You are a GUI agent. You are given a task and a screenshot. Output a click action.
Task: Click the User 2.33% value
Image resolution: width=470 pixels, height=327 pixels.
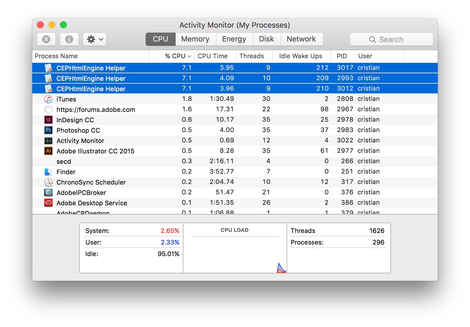tap(170, 242)
